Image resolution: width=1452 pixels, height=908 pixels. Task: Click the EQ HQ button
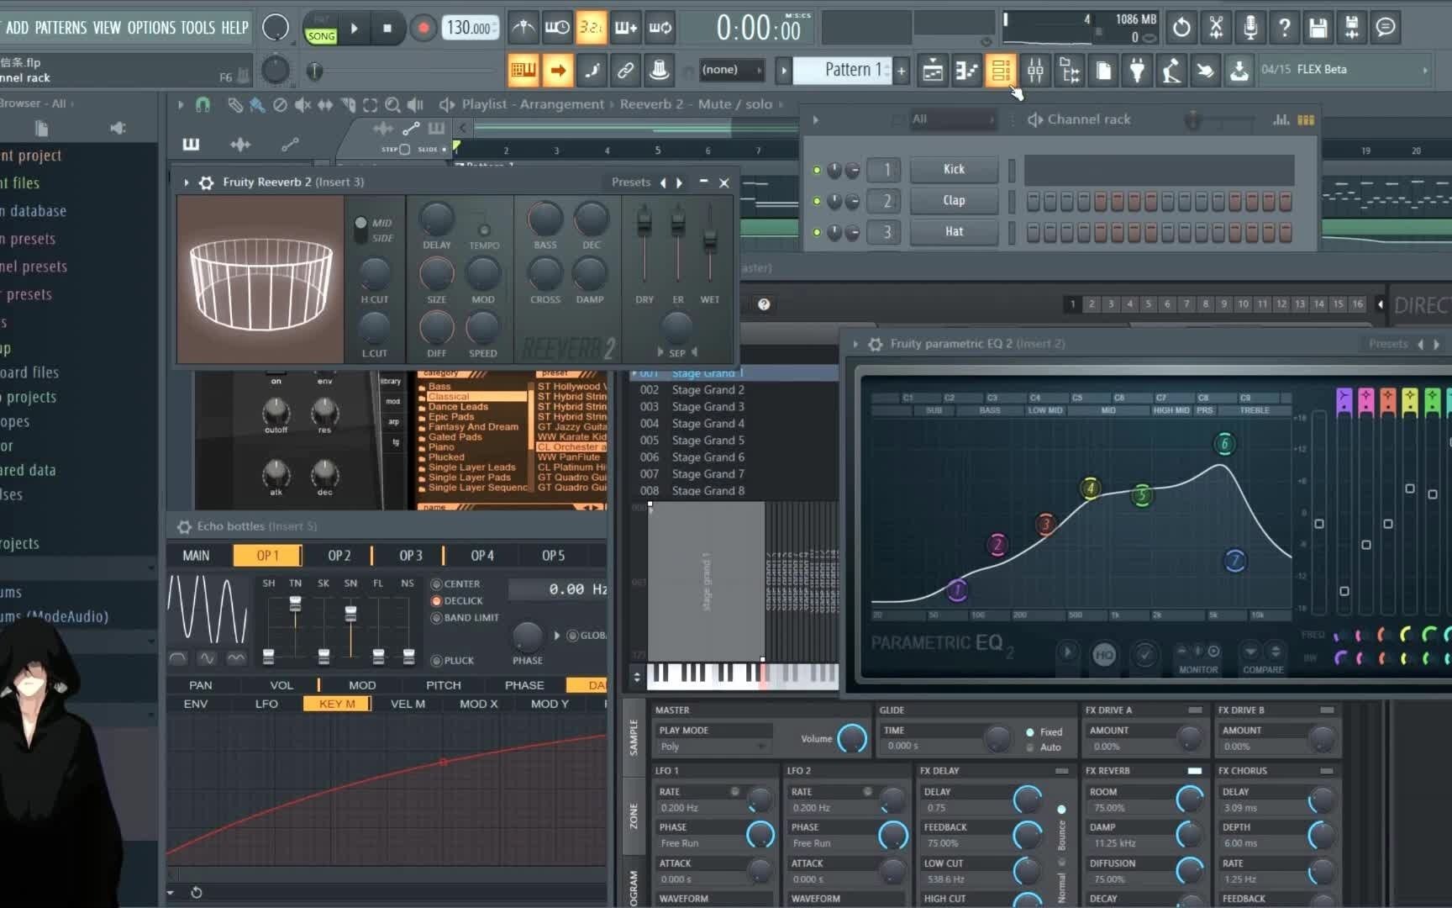tap(1104, 655)
